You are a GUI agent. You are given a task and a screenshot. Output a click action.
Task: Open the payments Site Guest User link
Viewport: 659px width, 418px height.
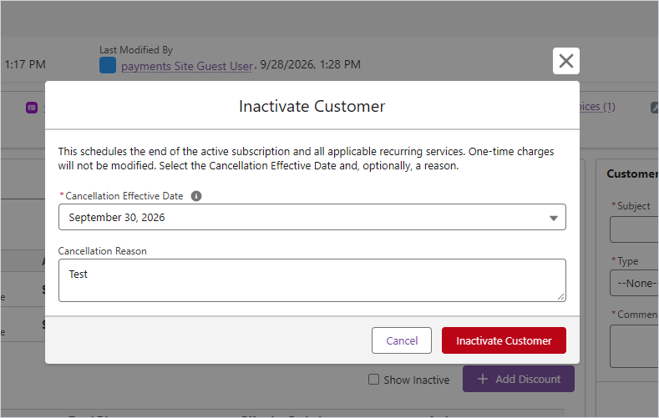pyautogui.click(x=186, y=66)
